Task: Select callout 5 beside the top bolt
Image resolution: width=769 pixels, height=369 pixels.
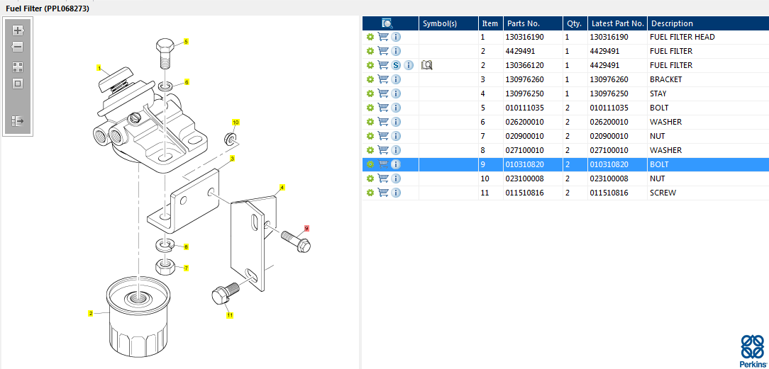Action: point(187,42)
